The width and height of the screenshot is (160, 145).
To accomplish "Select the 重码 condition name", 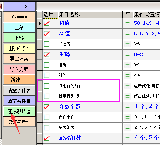I will pyautogui.click(x=64, y=54).
